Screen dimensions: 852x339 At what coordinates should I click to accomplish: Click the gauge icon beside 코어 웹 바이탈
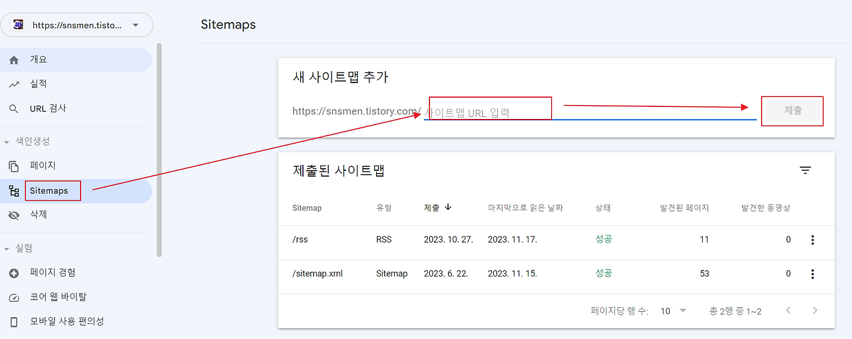14,297
